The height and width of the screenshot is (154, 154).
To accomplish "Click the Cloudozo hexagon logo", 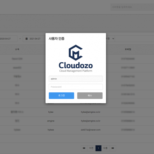I will tap(76, 53).
